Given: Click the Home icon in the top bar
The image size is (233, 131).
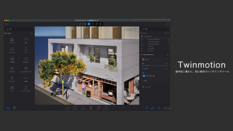Looking at the screenshot, I should (6, 24).
